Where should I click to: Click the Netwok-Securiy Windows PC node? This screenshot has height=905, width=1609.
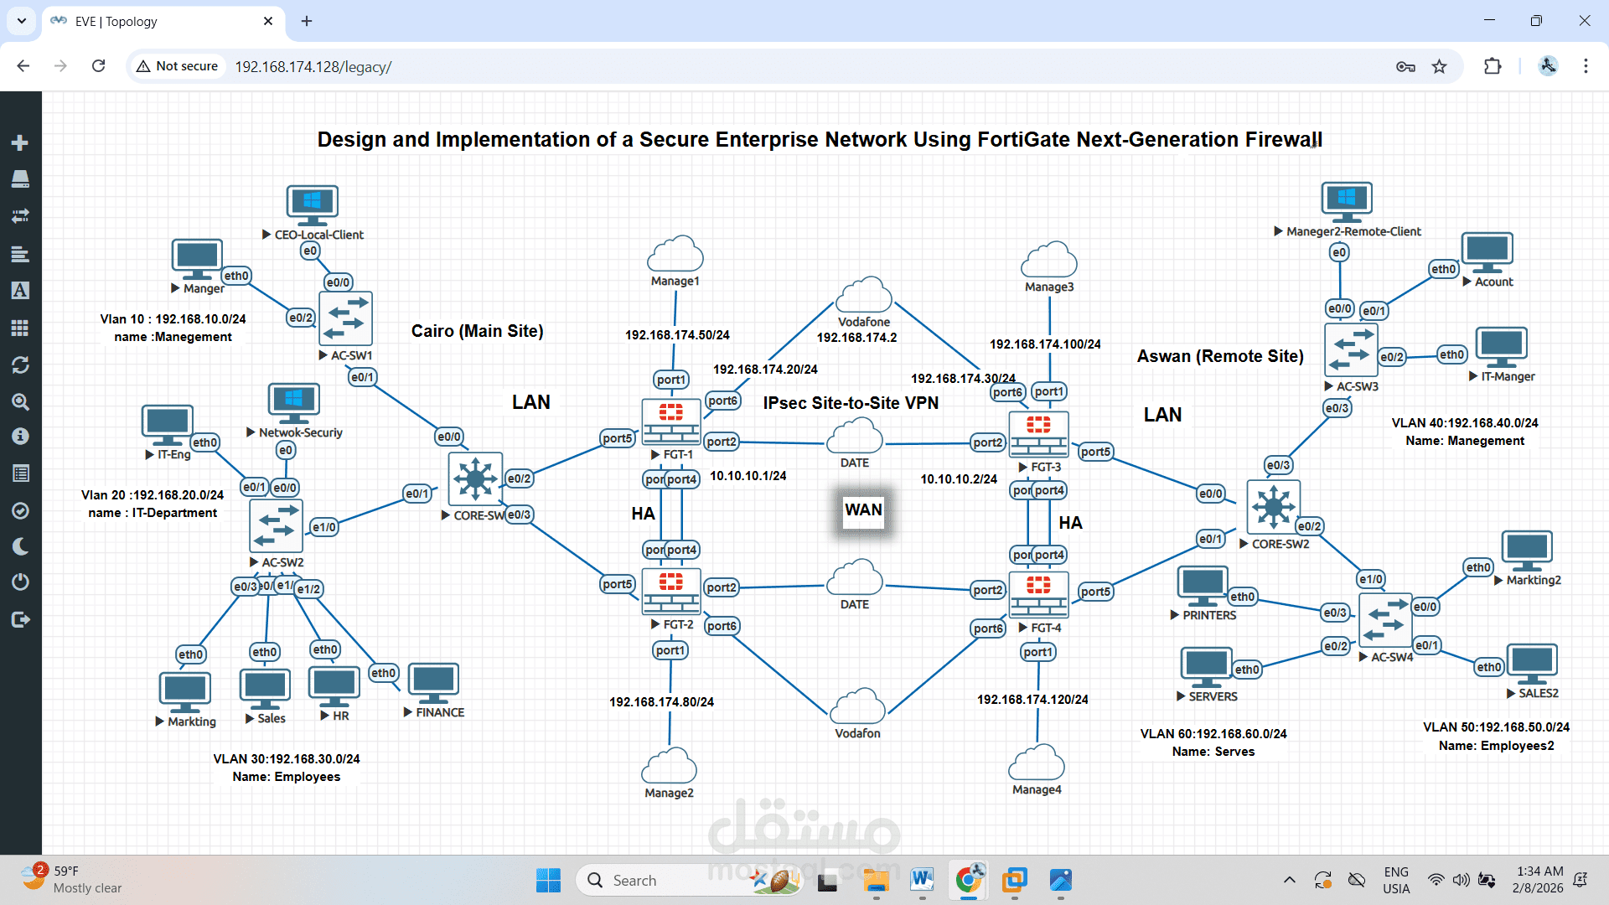(294, 404)
